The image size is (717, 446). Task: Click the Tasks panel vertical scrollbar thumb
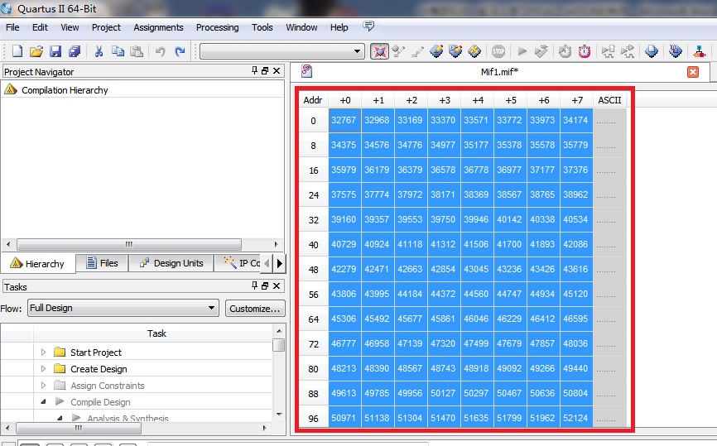pos(278,344)
